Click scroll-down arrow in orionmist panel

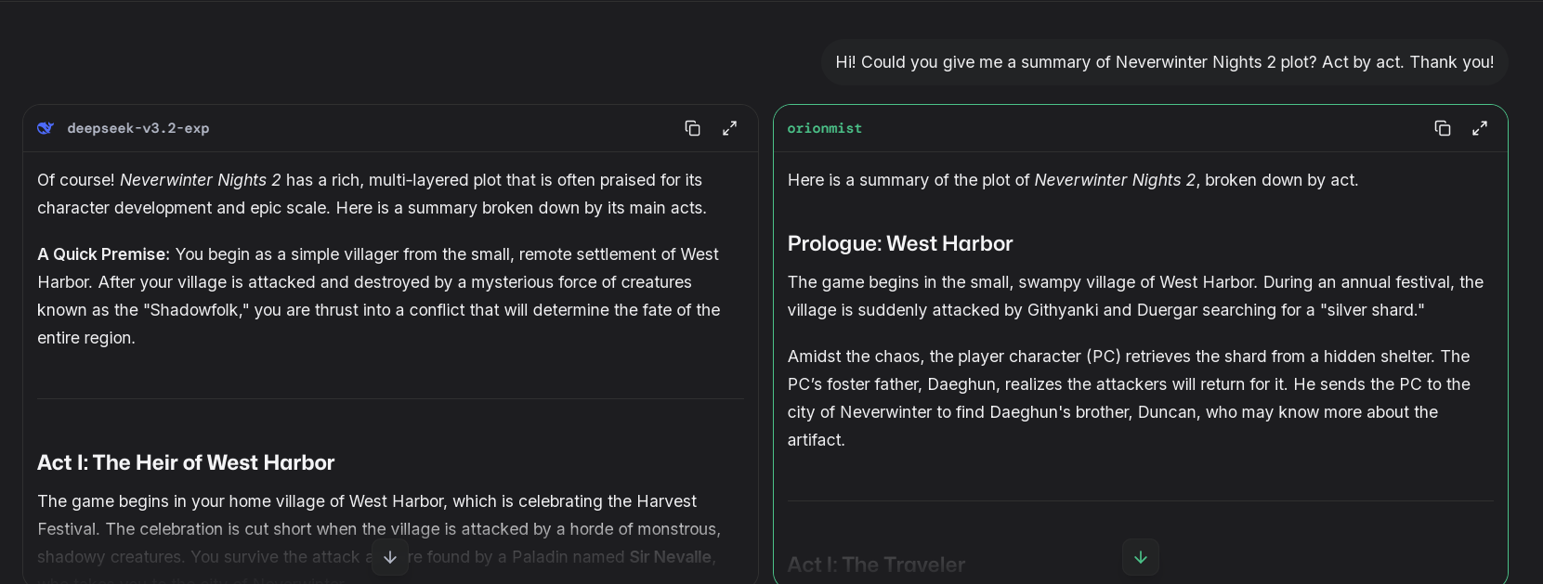[x=1141, y=557]
